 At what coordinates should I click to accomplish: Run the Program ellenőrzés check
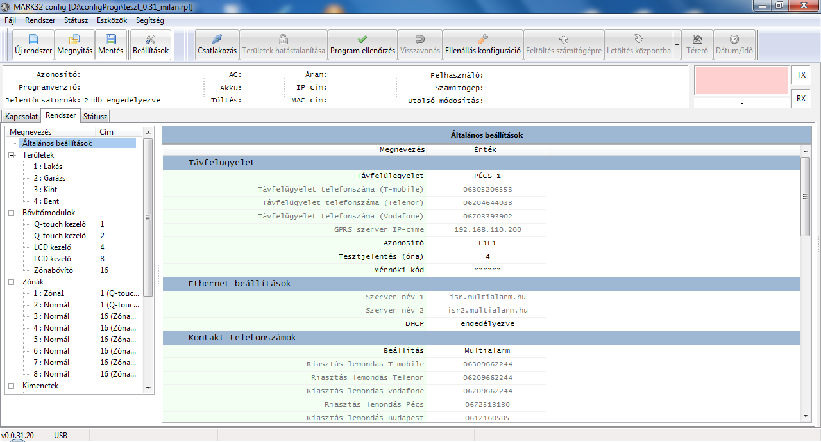pos(362,45)
